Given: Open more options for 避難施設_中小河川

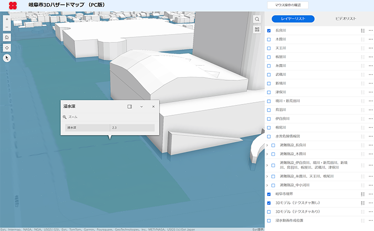Looking at the screenshot, I should click(370, 185).
